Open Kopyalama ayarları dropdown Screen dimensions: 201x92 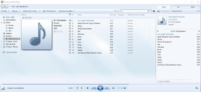[67, 11]
